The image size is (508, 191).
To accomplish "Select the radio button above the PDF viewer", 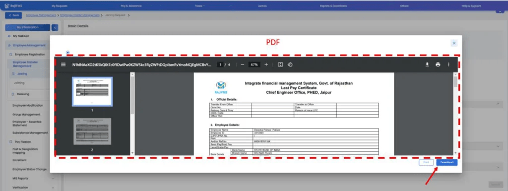I will [x=67, y=52].
